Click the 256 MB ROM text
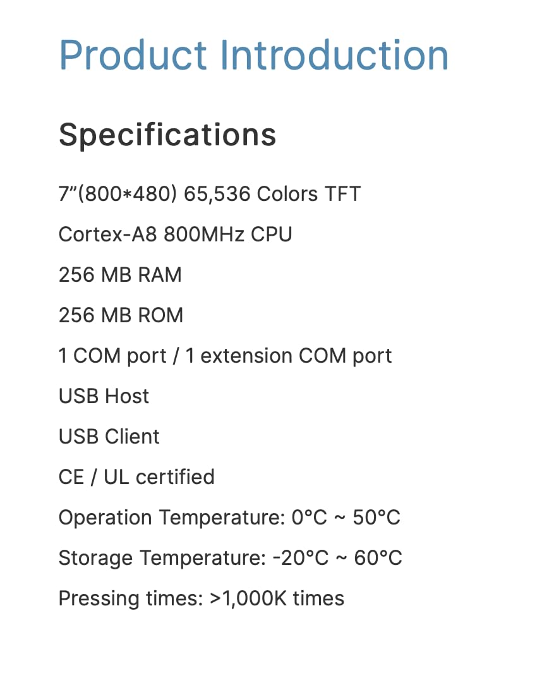Screen dimensions: 542x685 [x=121, y=315]
